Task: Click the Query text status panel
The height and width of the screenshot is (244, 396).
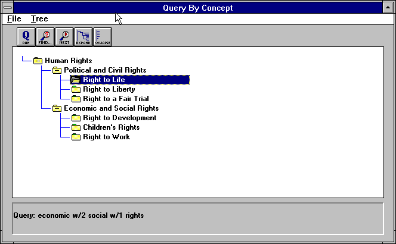Action: 197,218
